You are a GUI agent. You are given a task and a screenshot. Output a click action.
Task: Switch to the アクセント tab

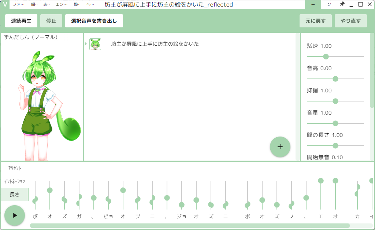[14, 168]
